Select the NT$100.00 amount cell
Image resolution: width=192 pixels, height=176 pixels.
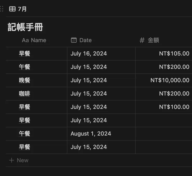coord(174,107)
